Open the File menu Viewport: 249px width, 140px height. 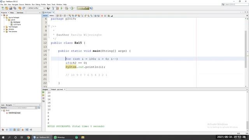click(2, 4)
